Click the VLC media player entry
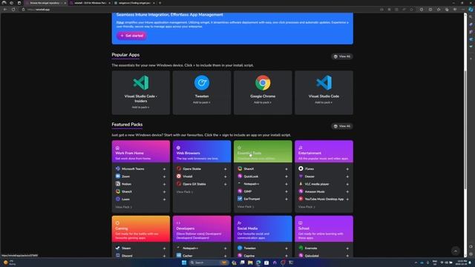 tap(317, 184)
